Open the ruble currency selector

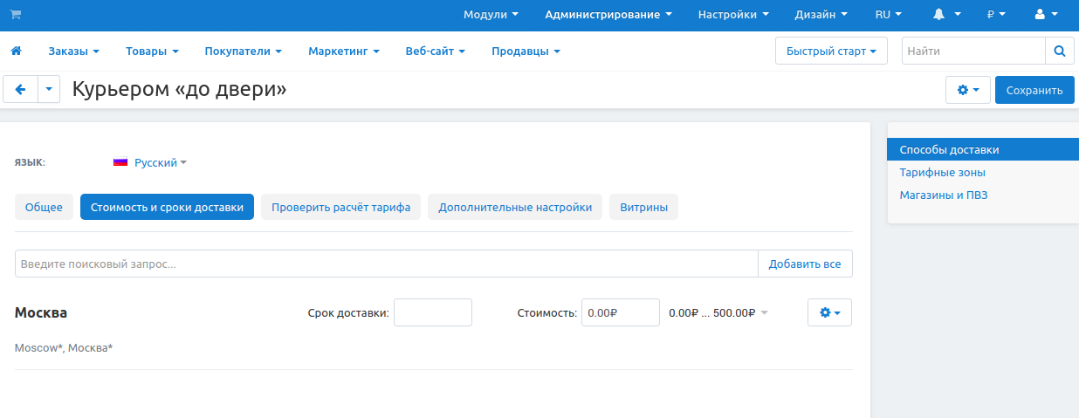(x=996, y=15)
